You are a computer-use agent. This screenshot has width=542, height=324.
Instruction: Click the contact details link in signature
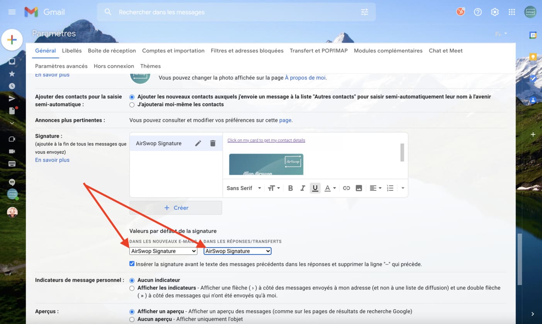pos(266,140)
